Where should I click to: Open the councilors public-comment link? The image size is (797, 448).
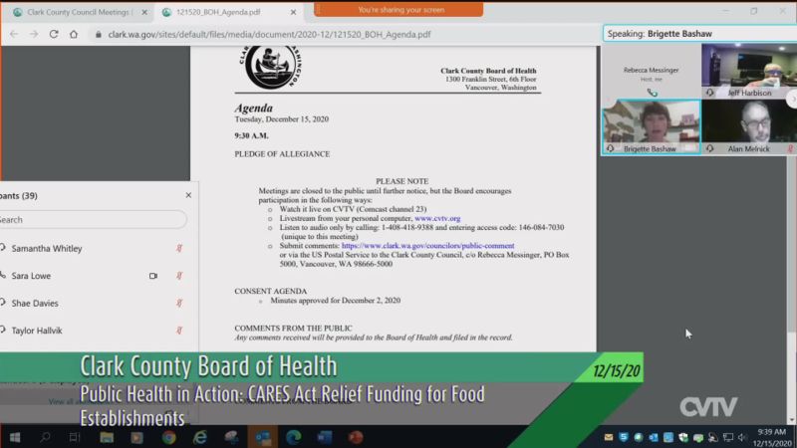(427, 245)
